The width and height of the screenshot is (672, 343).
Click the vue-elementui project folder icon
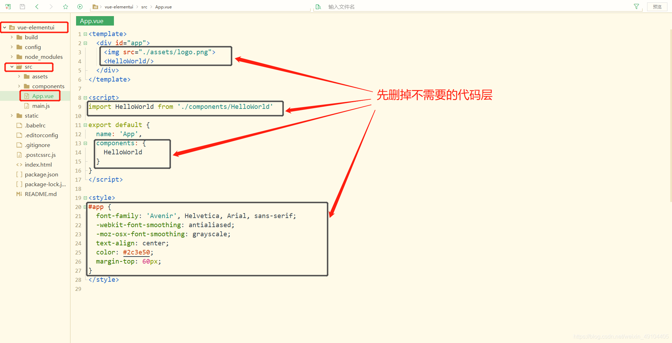(12, 27)
